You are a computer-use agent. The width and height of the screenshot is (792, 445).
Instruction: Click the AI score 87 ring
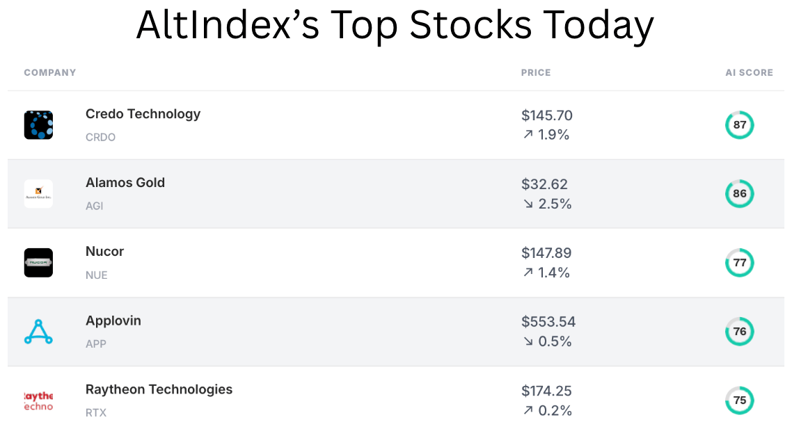tap(739, 125)
